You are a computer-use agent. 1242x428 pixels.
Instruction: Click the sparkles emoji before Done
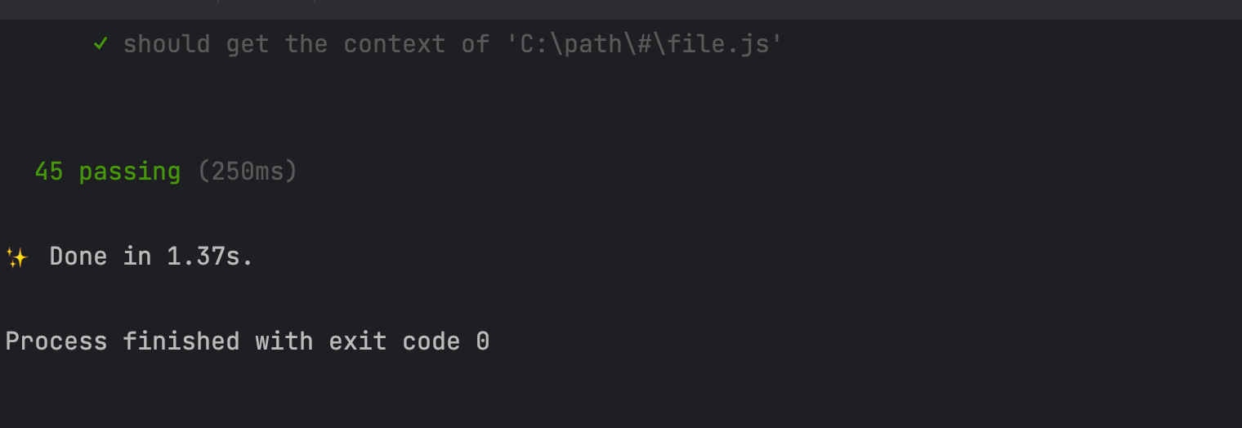pos(17,257)
